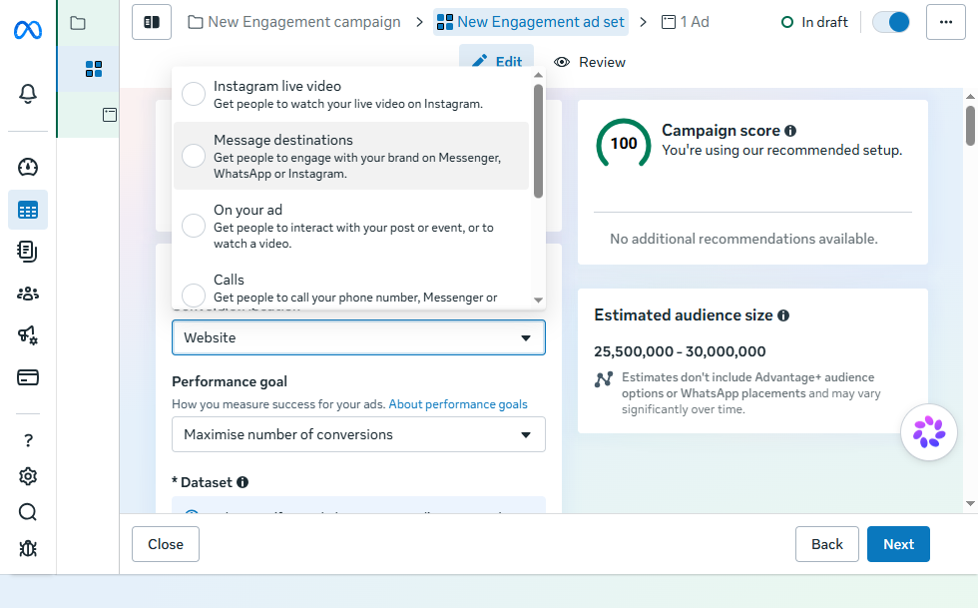Open the account overview gauge icon

28,168
